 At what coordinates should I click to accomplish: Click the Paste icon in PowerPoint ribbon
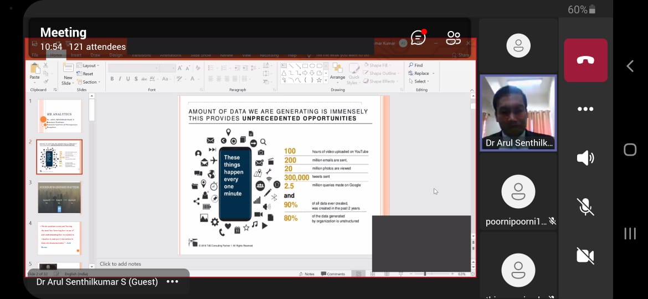click(35, 72)
